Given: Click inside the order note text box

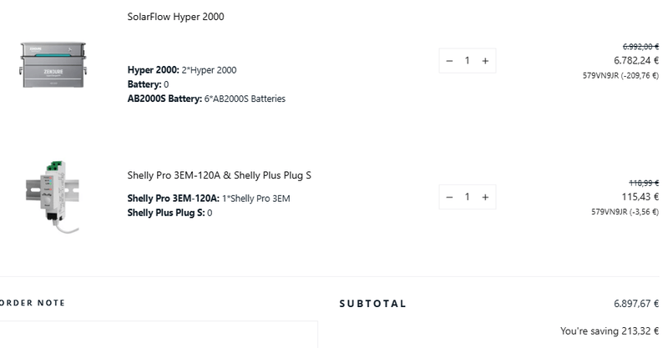Looking at the screenshot, I should point(159,334).
